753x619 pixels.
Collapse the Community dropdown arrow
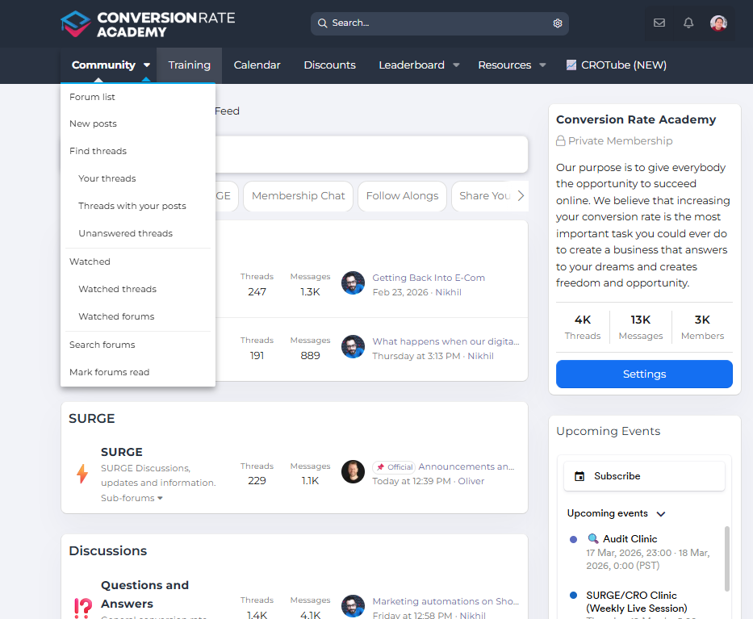[x=146, y=65]
